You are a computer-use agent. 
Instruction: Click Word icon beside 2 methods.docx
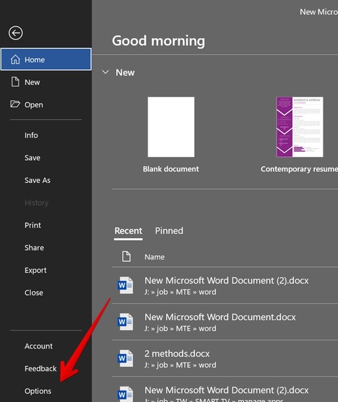pos(125,358)
